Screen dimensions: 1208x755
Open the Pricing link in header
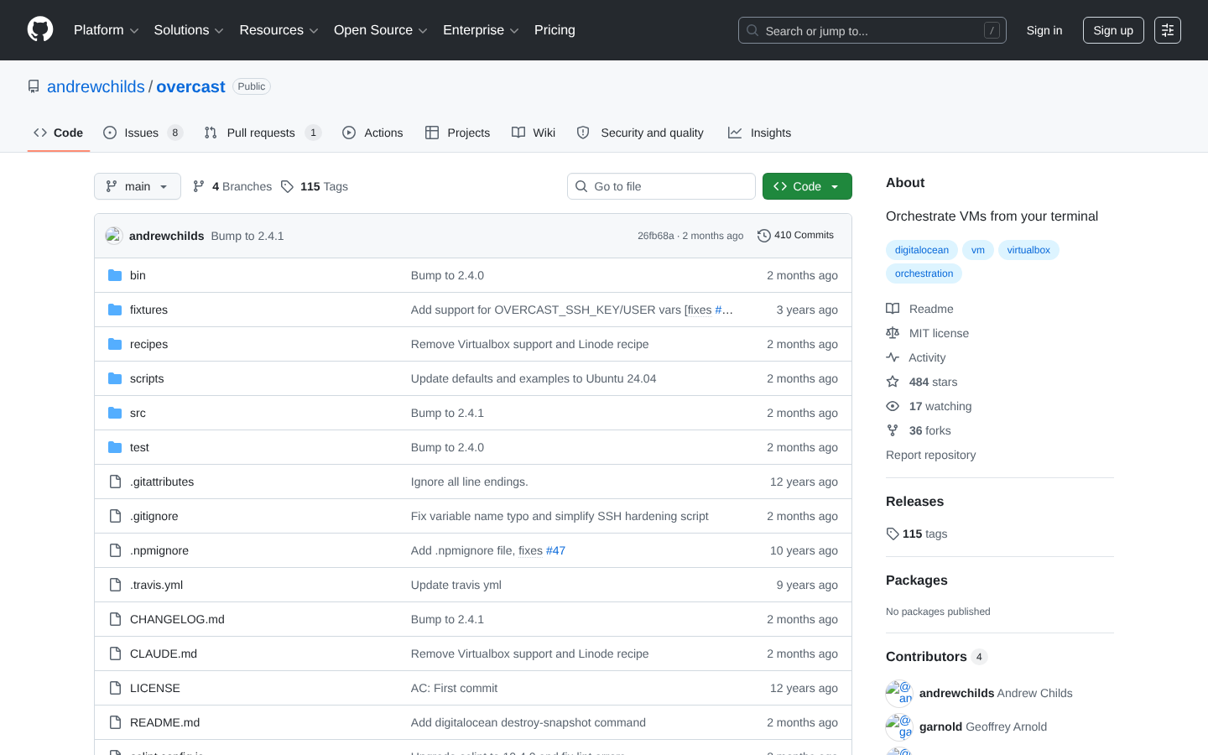(555, 30)
